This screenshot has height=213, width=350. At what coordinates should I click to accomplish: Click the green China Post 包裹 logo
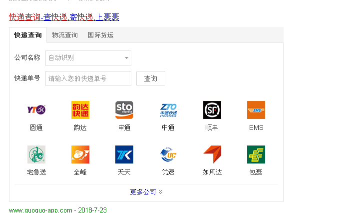coord(256,154)
